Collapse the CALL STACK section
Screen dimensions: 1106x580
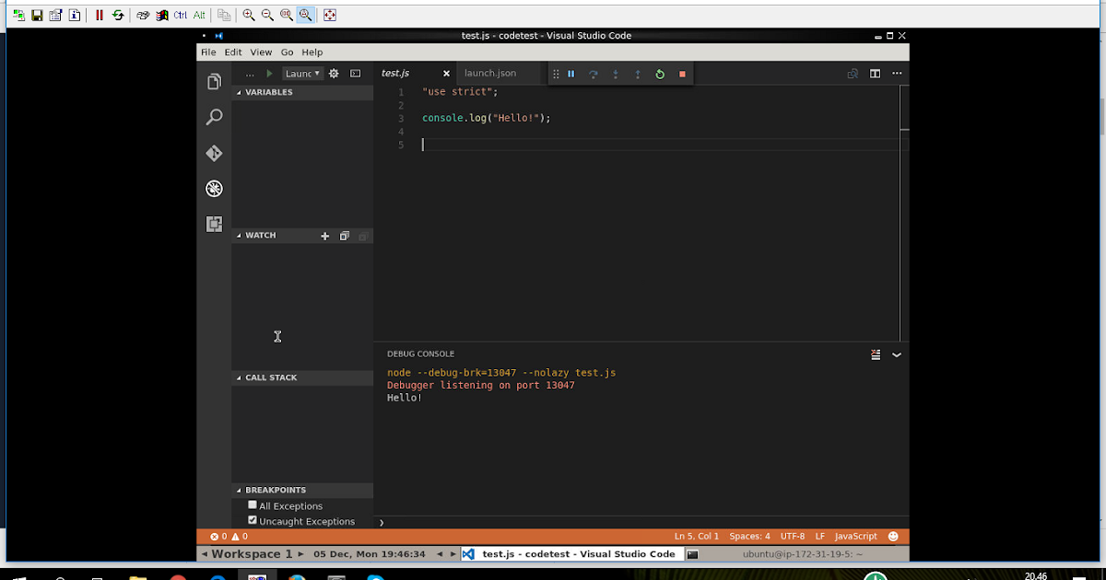tap(302, 377)
